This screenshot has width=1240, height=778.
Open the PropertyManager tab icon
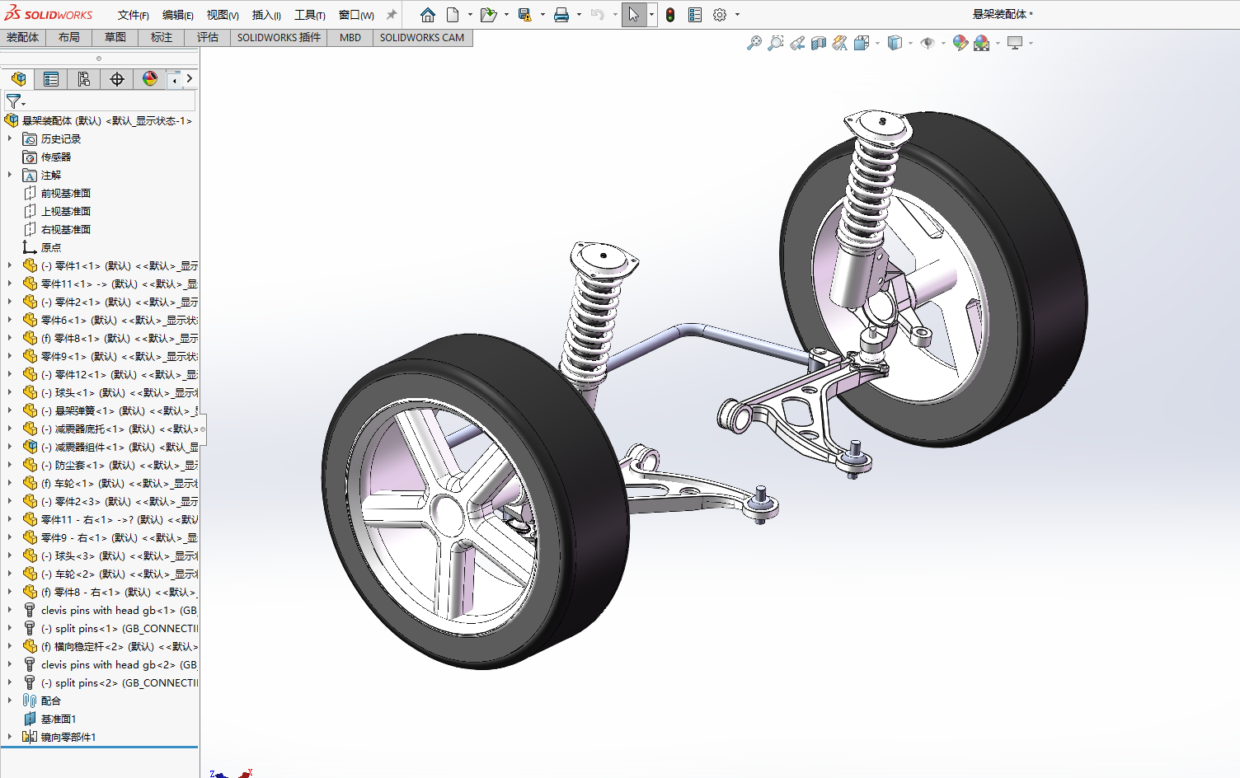click(51, 79)
